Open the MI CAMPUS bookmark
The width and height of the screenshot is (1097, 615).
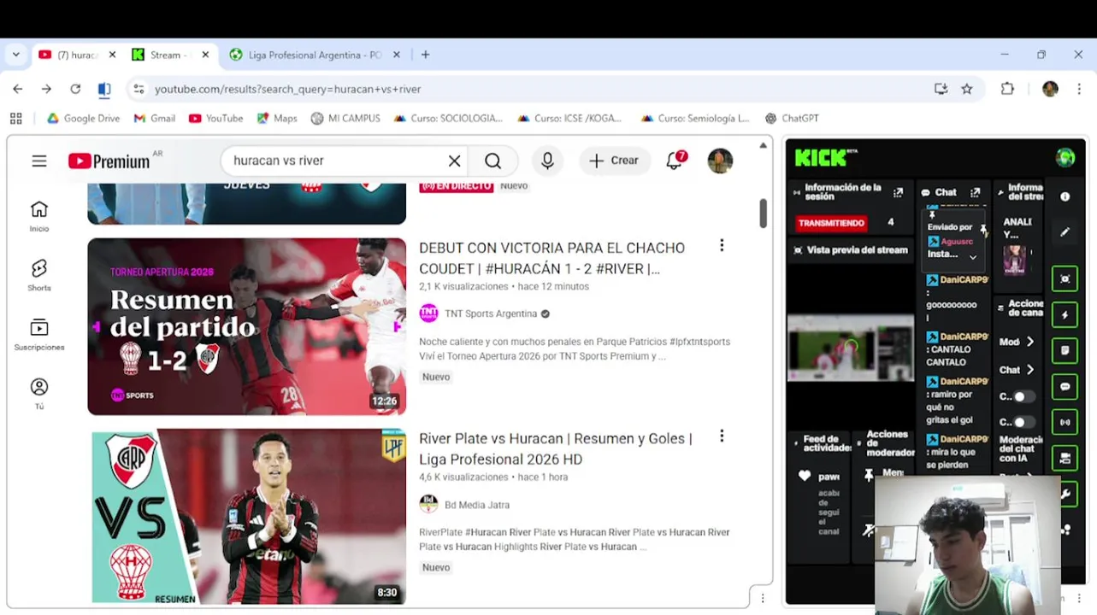[345, 119]
